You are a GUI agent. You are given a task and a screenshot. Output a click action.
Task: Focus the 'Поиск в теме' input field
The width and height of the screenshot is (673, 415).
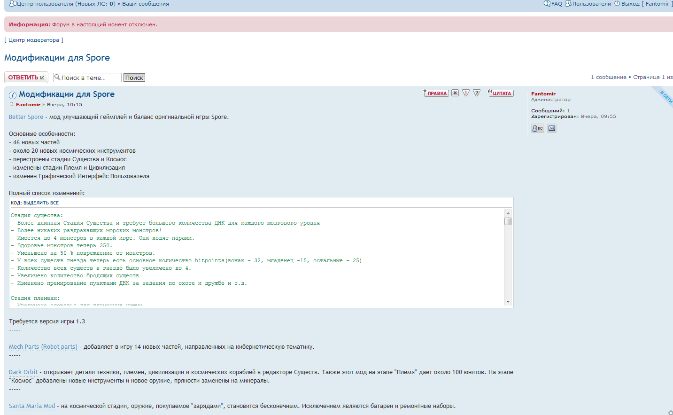(87, 78)
